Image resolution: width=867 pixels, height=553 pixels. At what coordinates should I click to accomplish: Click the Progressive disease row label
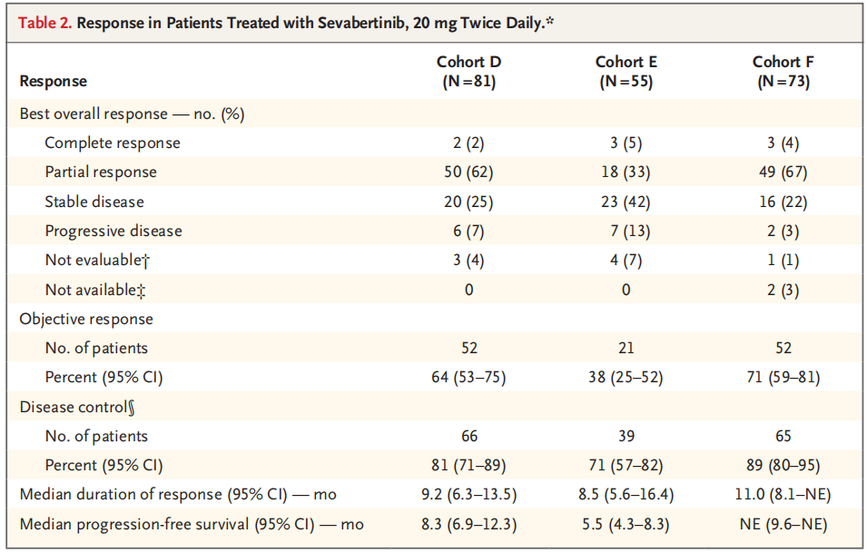[x=113, y=231]
